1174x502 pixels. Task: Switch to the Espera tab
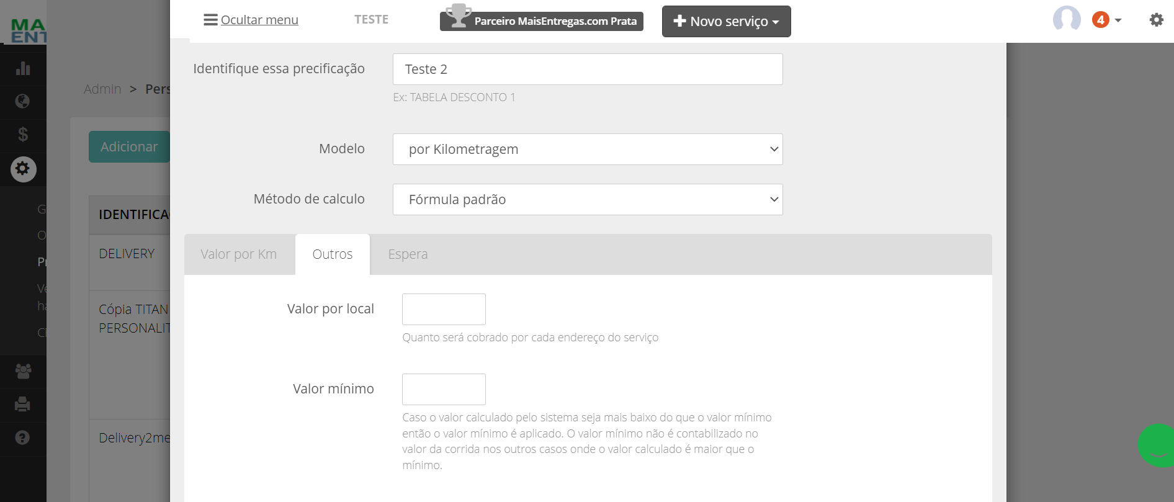coord(408,254)
